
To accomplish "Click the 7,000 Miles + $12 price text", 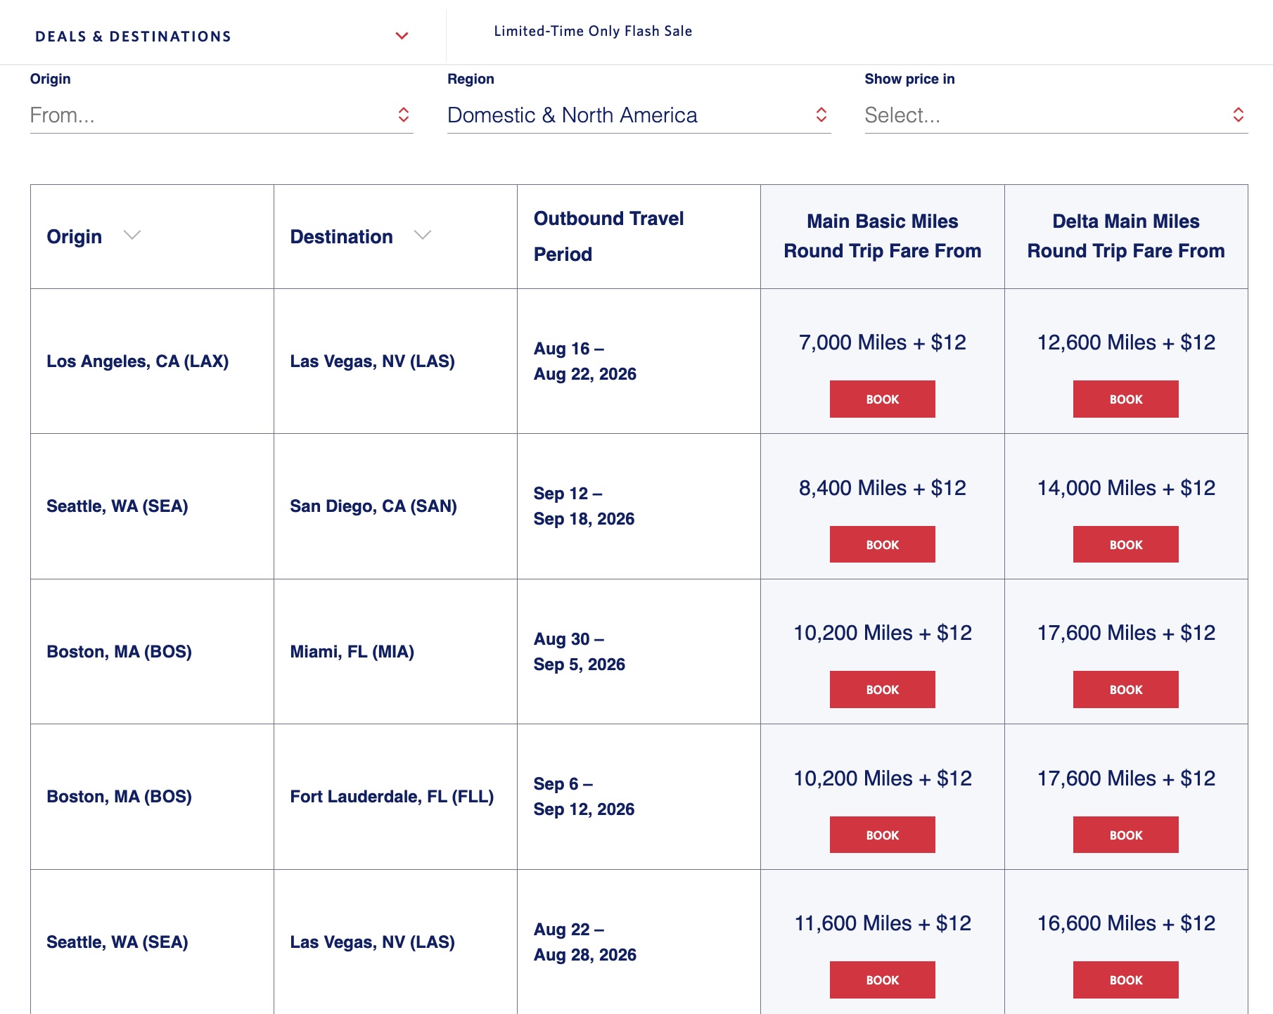I will pyautogui.click(x=882, y=342).
